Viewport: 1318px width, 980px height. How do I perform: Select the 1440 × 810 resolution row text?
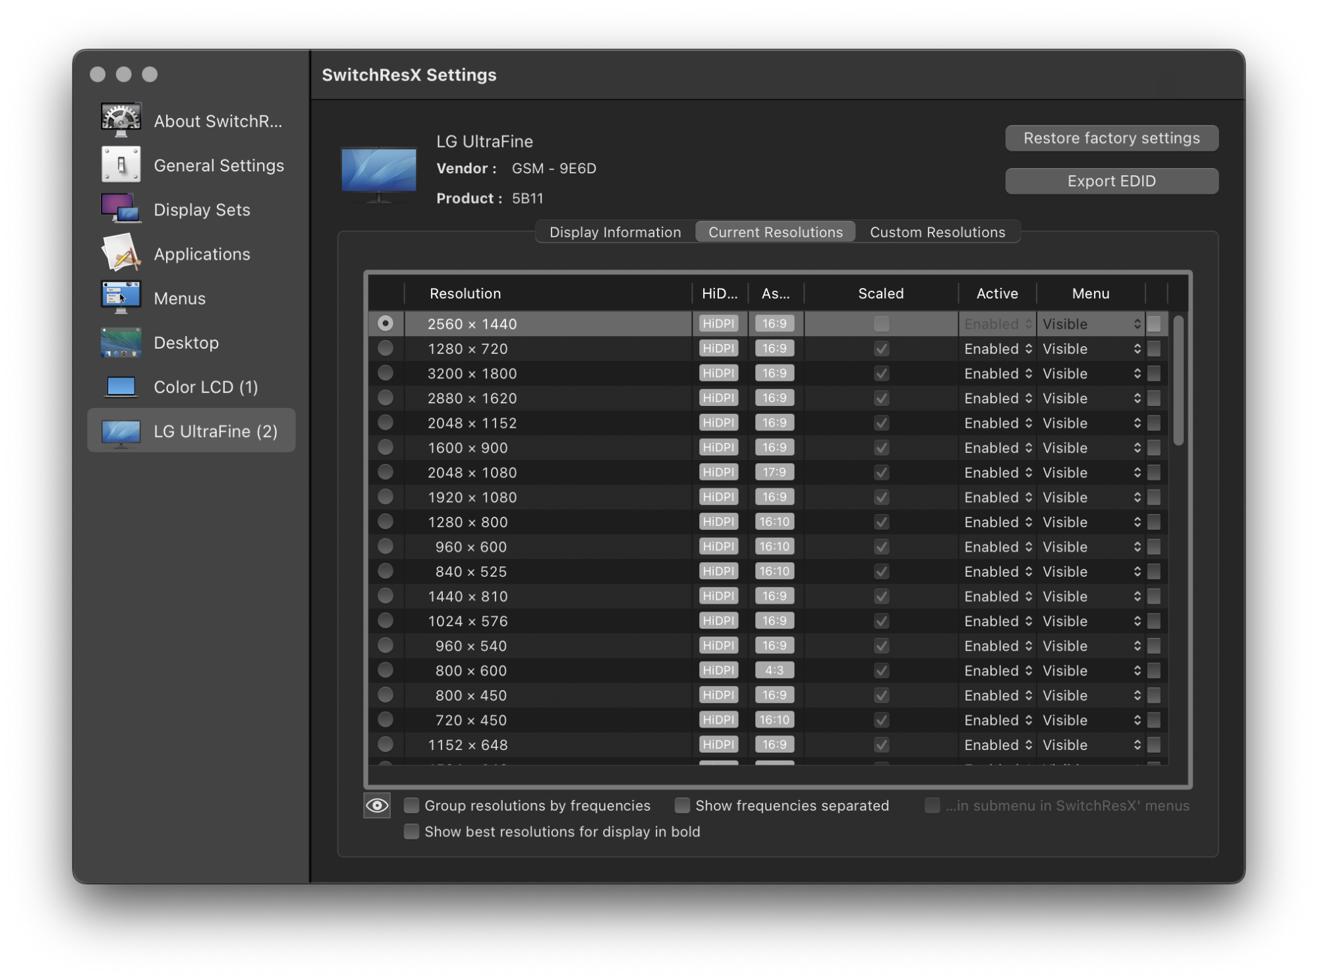point(468,596)
